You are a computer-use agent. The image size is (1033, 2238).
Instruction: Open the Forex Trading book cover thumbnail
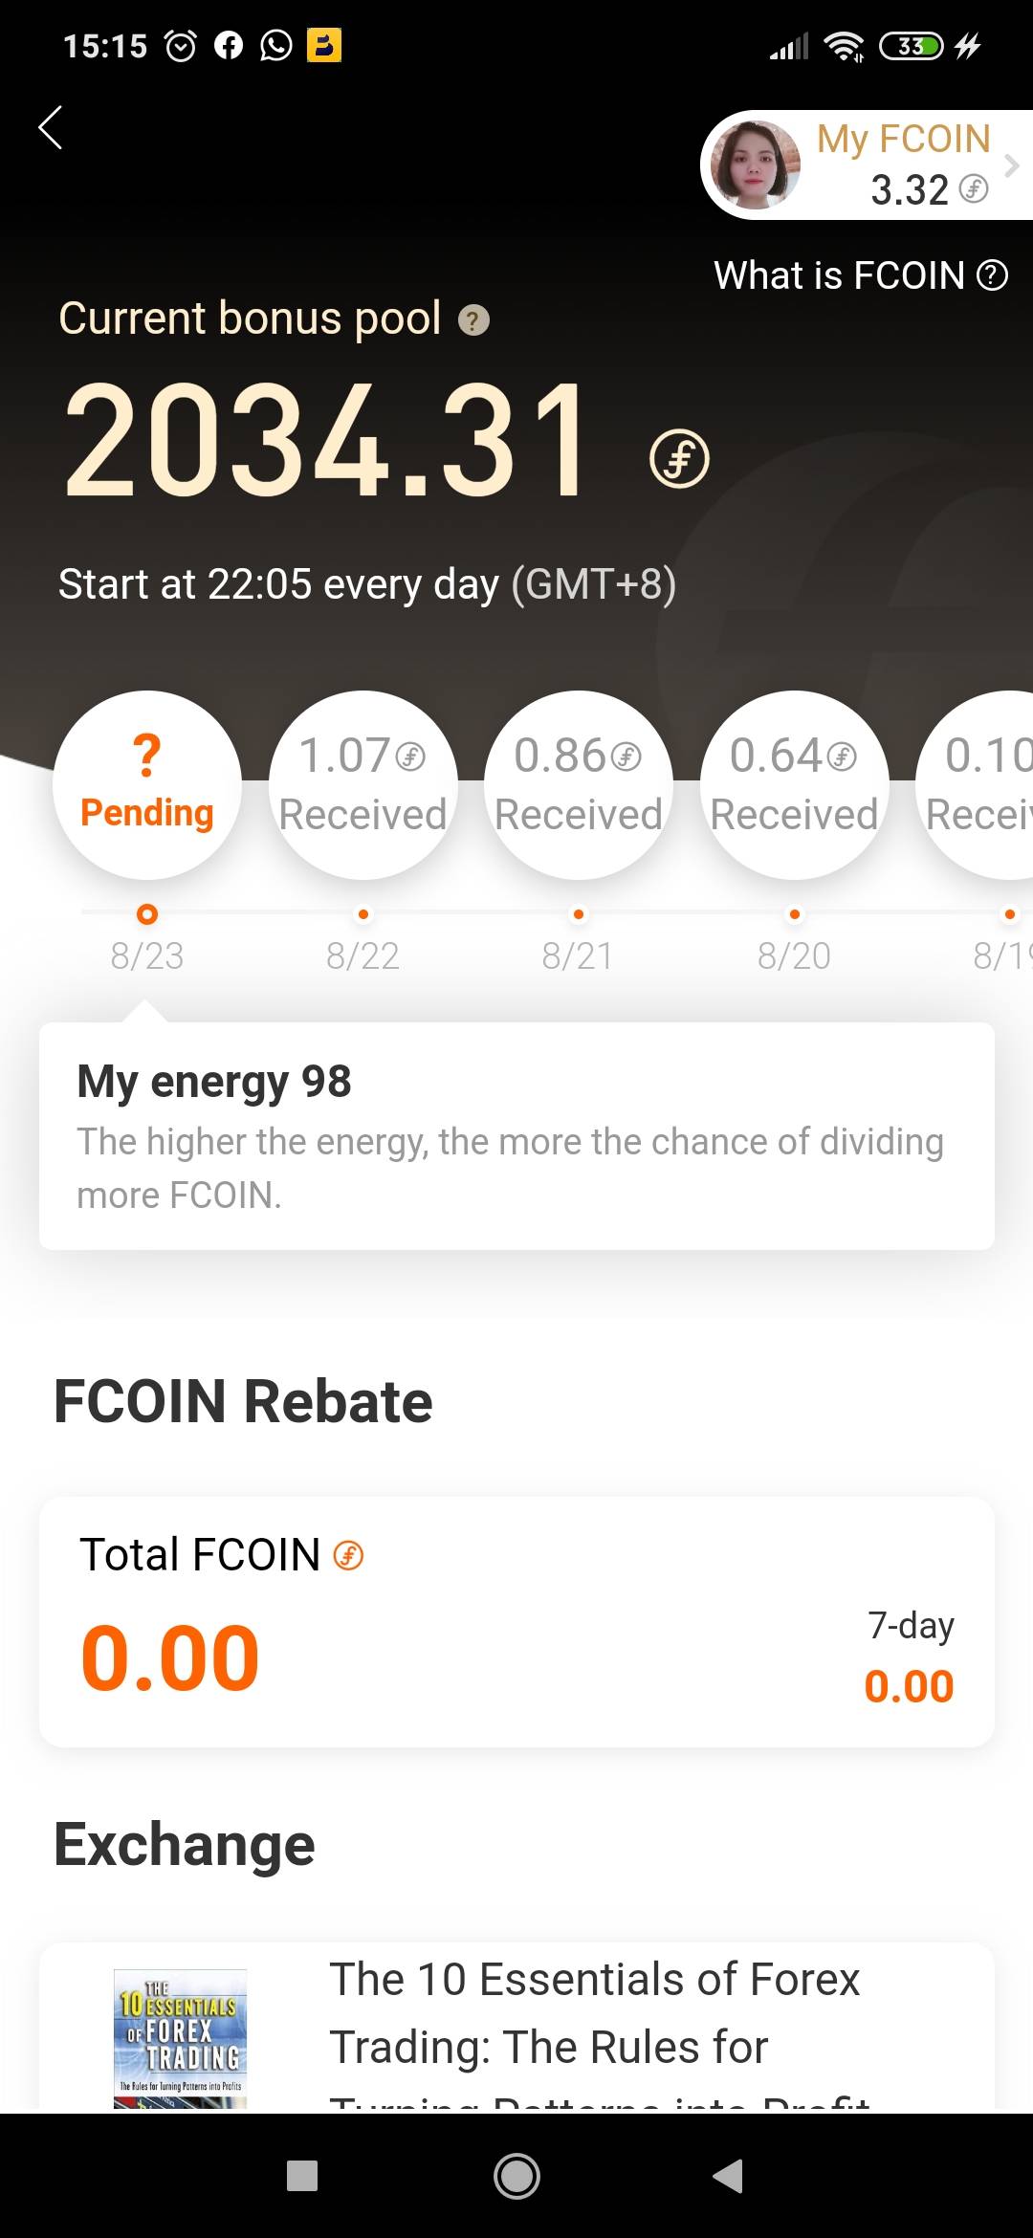[180, 2037]
